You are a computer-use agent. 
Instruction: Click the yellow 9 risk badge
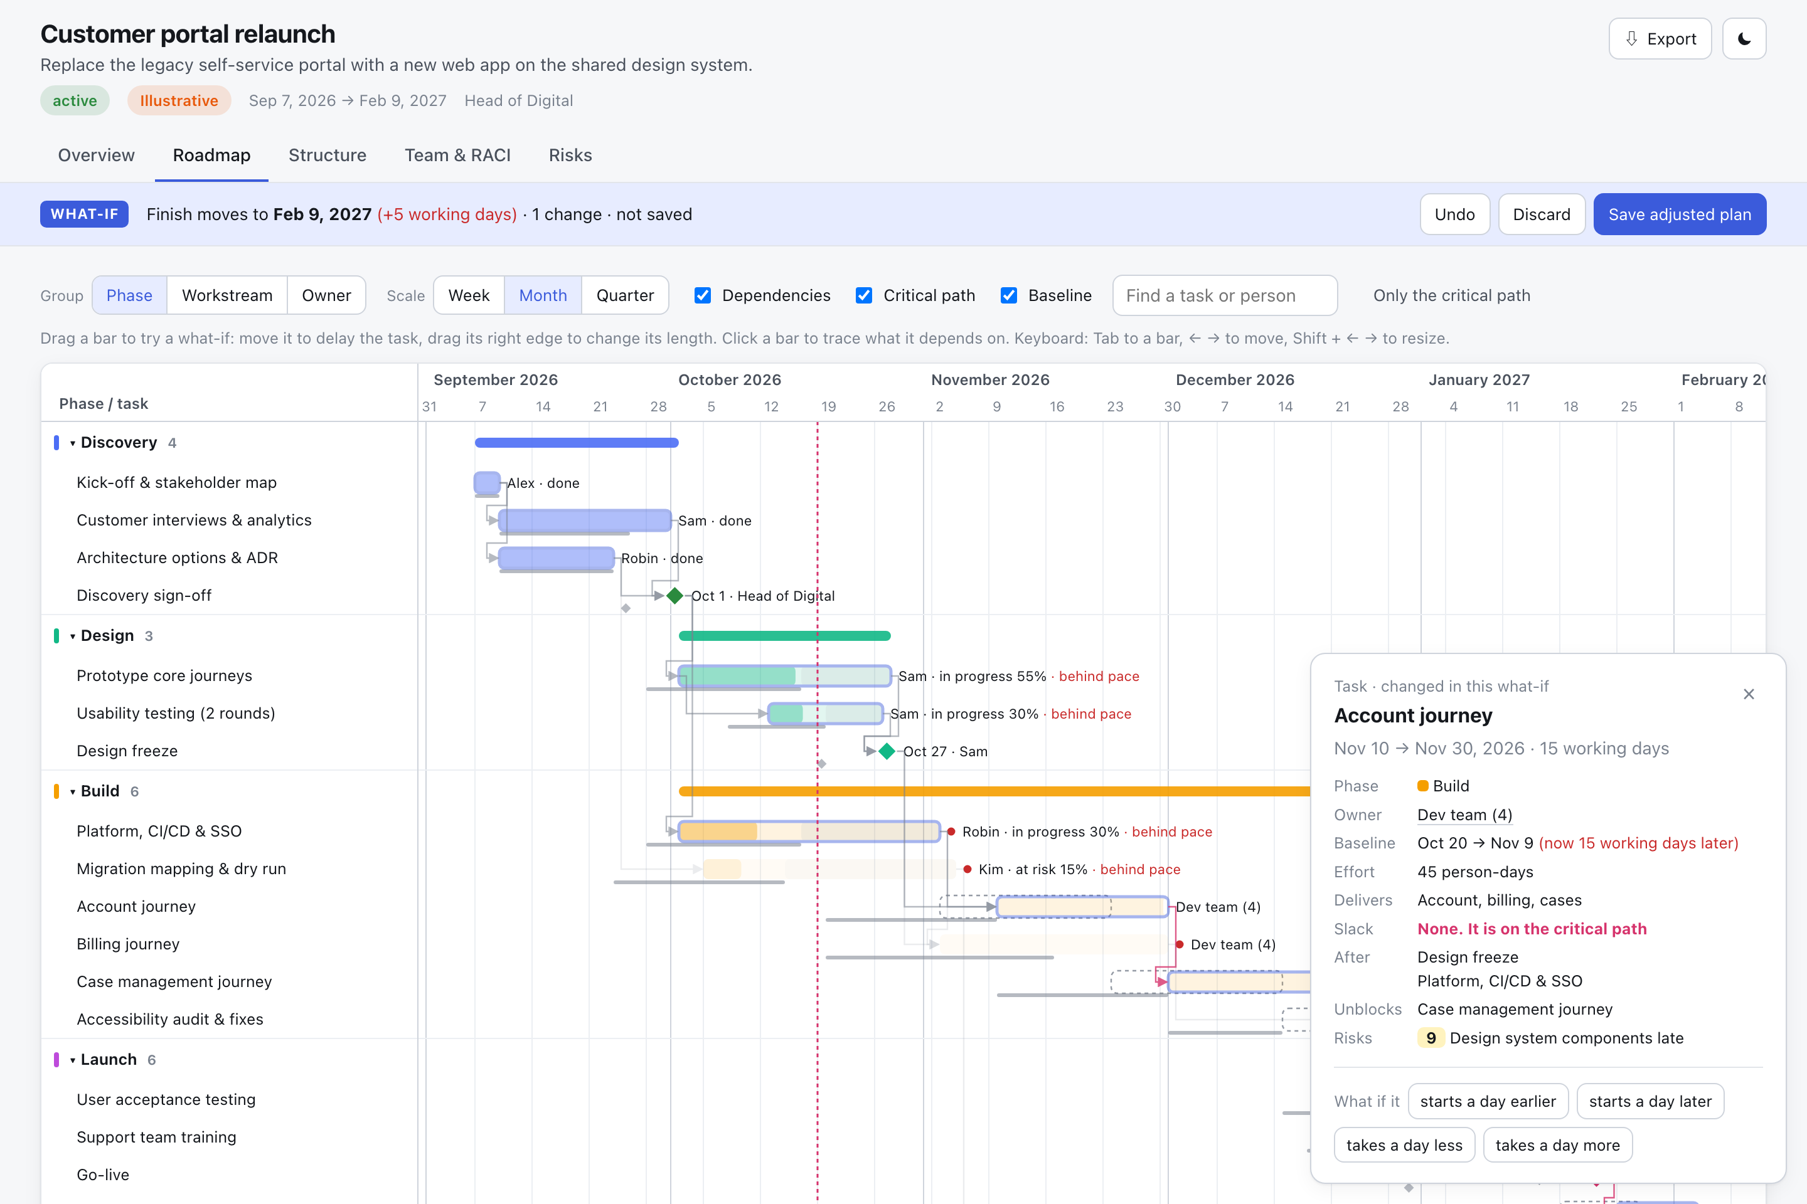1431,1038
